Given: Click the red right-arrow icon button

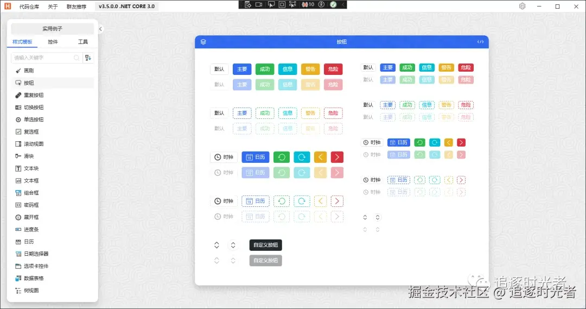Looking at the screenshot, I should [337, 157].
